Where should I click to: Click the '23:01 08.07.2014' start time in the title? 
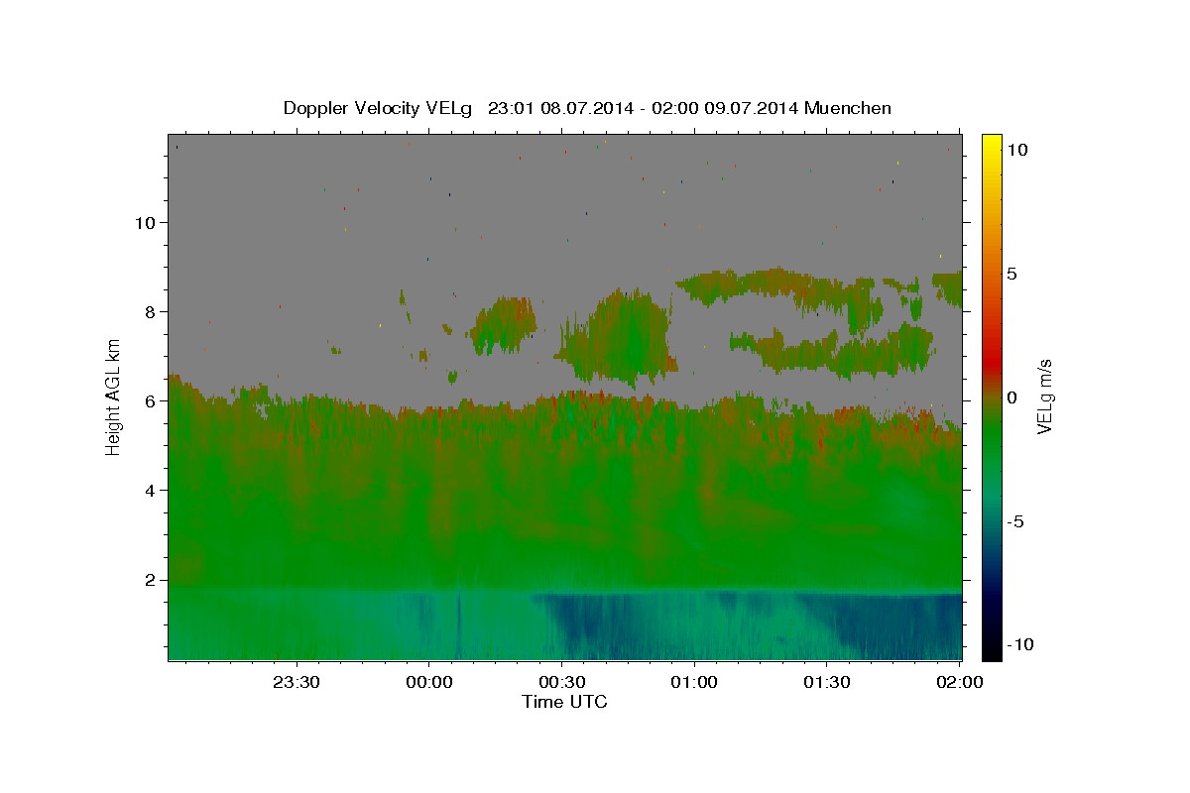[559, 108]
